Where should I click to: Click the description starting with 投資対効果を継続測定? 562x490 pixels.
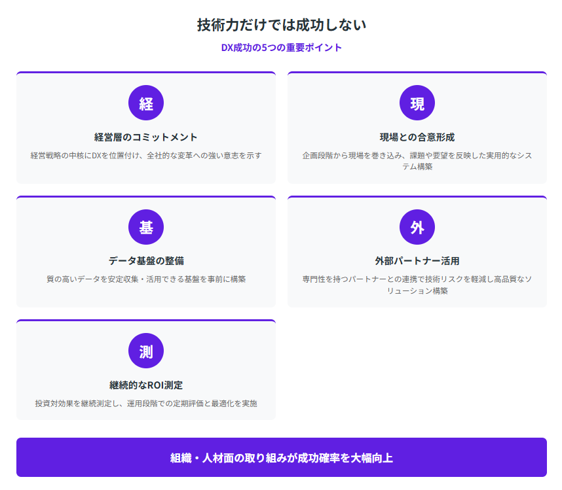(146, 404)
